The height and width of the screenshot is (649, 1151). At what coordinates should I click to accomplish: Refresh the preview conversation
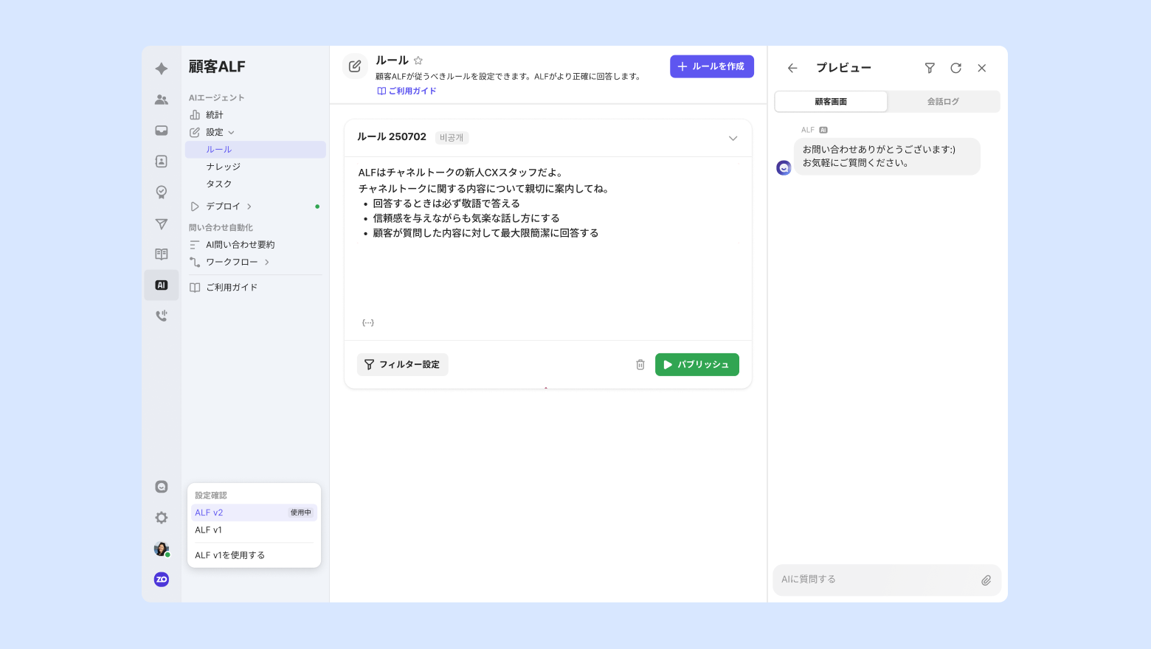pos(955,68)
